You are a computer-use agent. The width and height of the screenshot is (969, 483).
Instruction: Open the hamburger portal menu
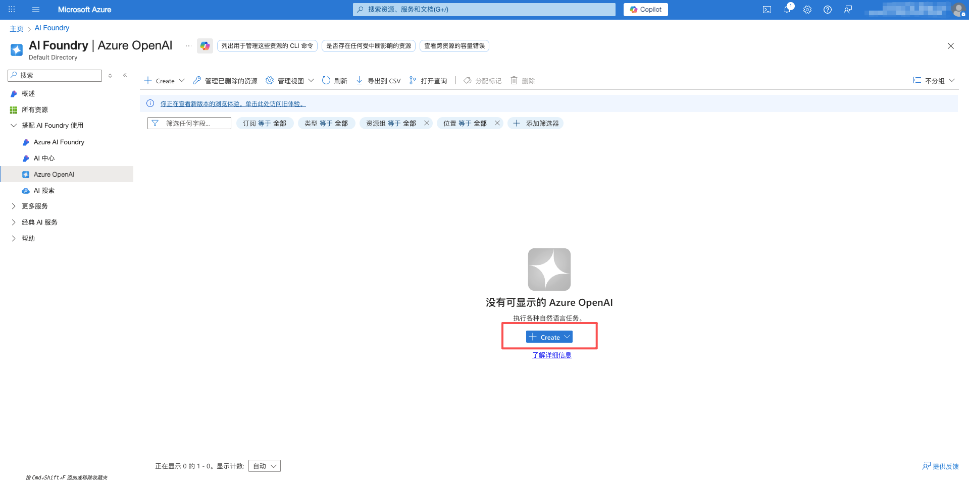(35, 9)
